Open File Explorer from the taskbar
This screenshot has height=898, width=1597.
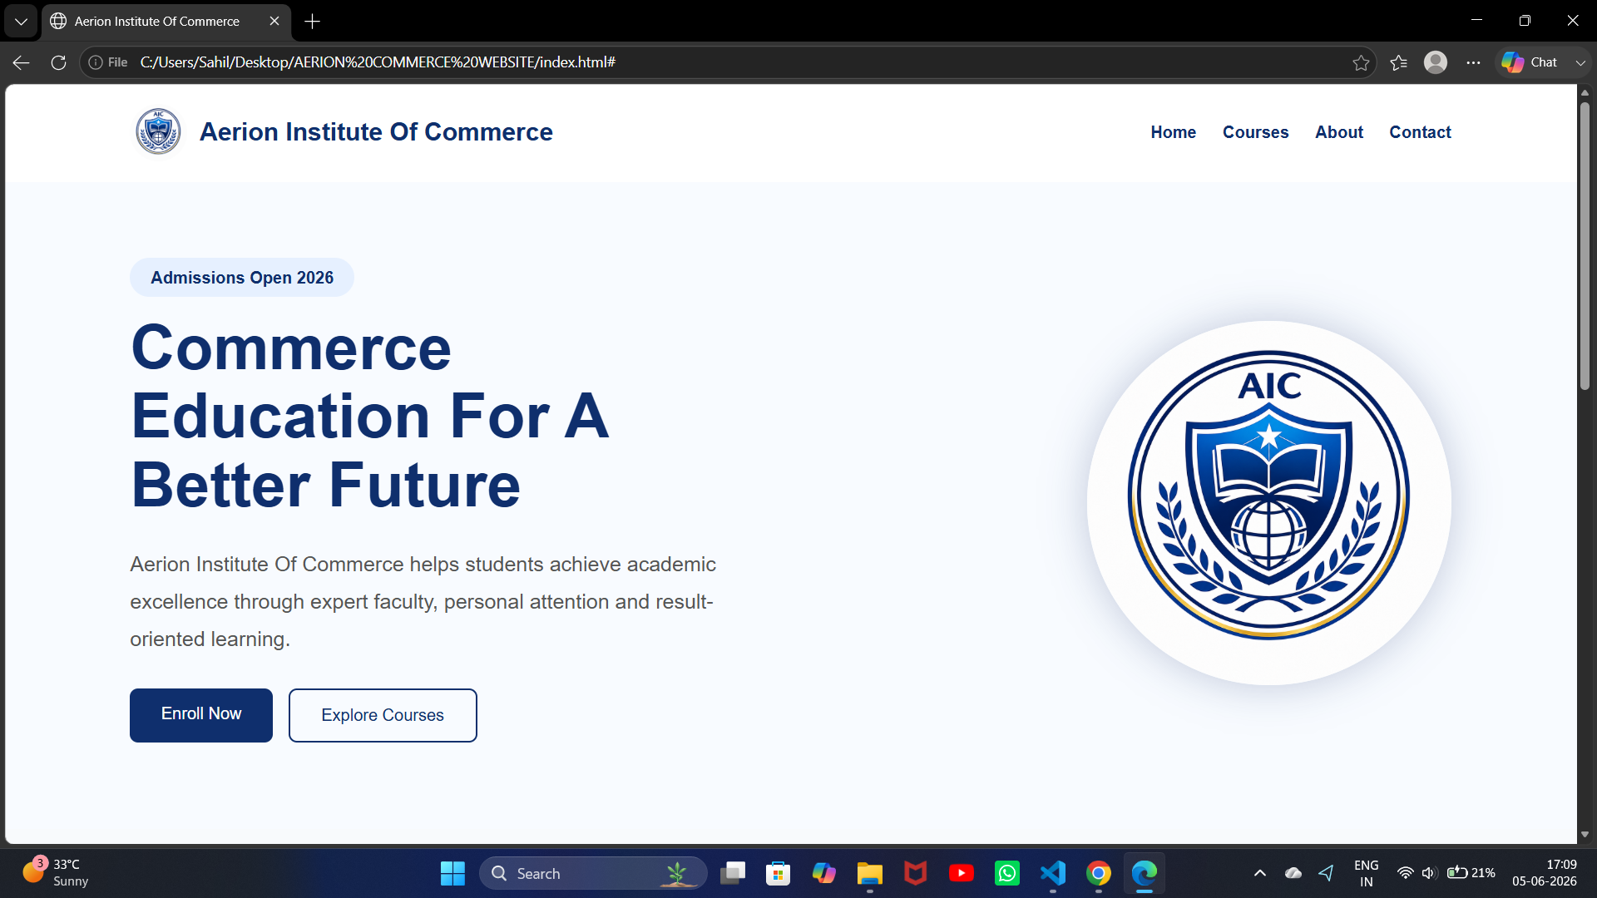tap(870, 874)
